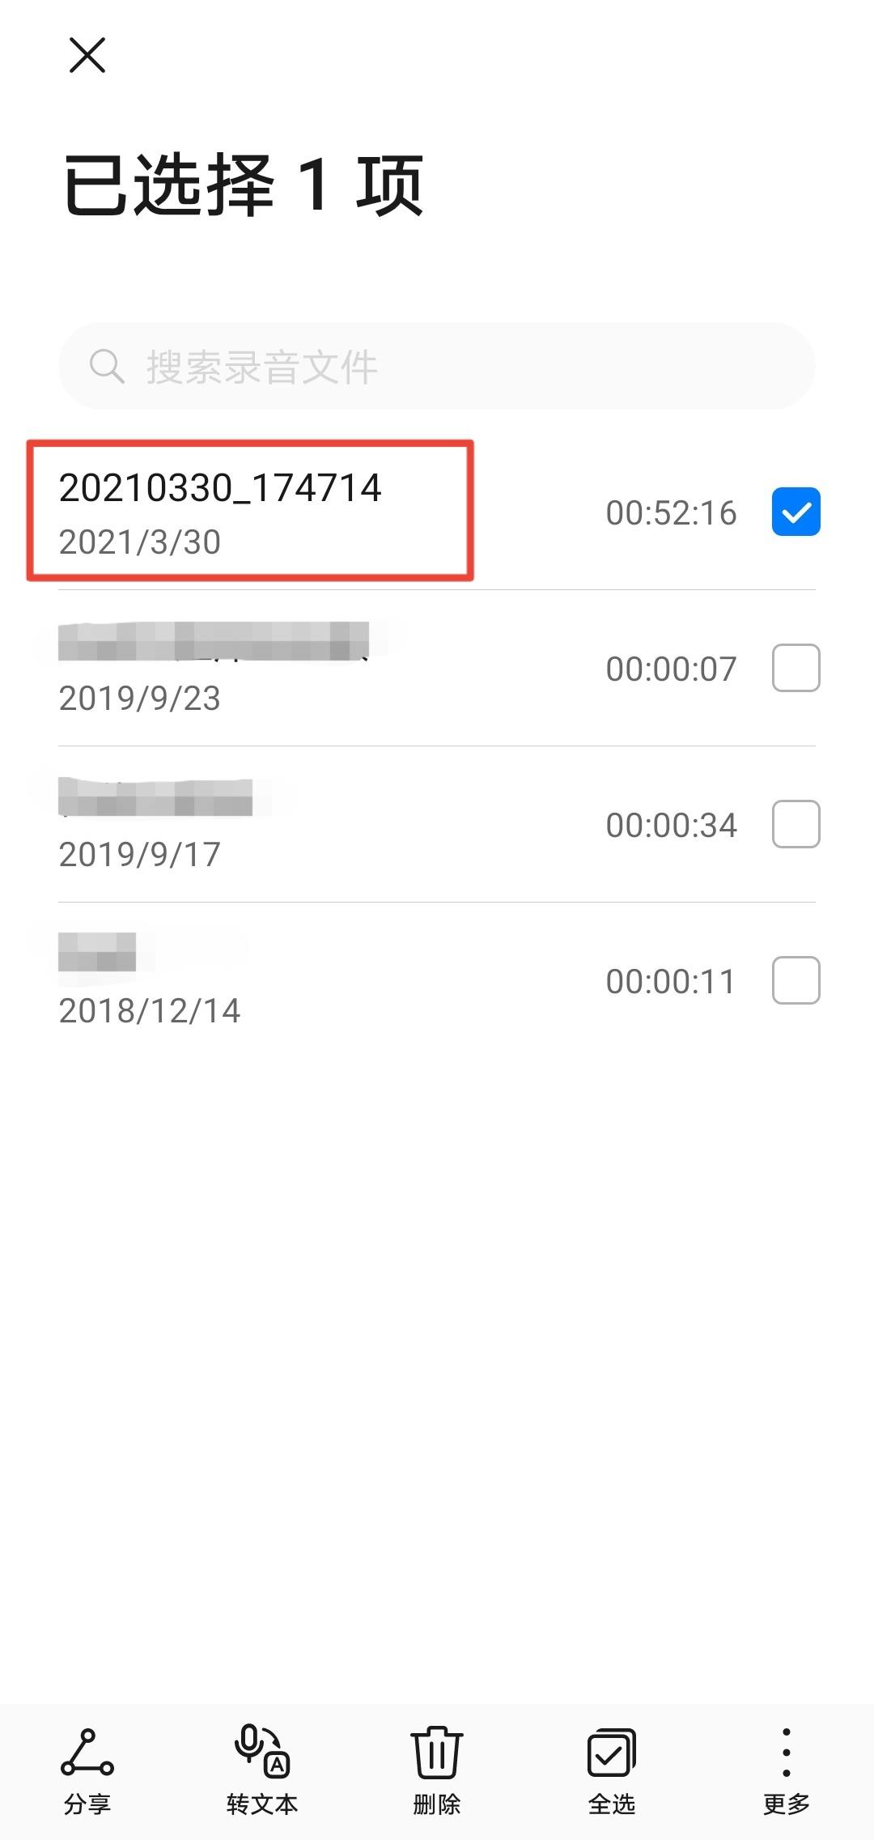This screenshot has width=874, height=1840.
Task: Close selection mode with the X icon
Action: tap(87, 55)
